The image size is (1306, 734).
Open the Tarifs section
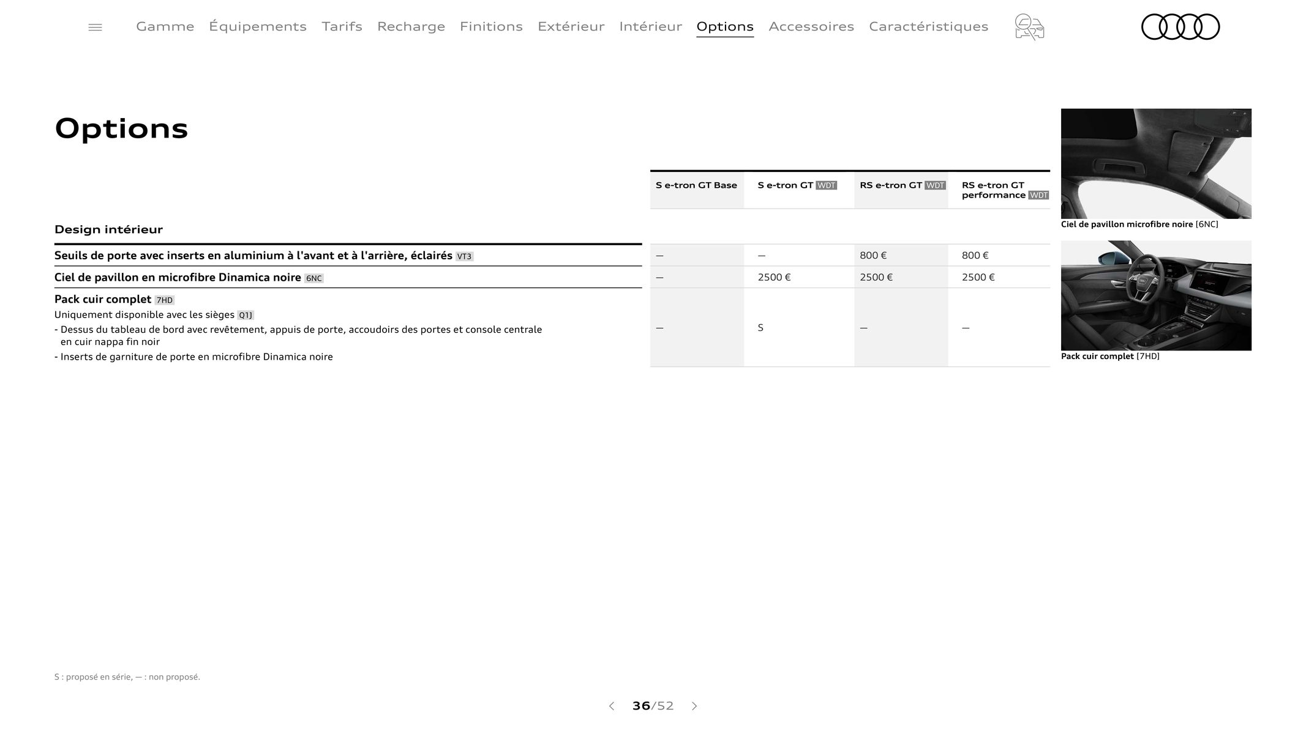tap(342, 26)
